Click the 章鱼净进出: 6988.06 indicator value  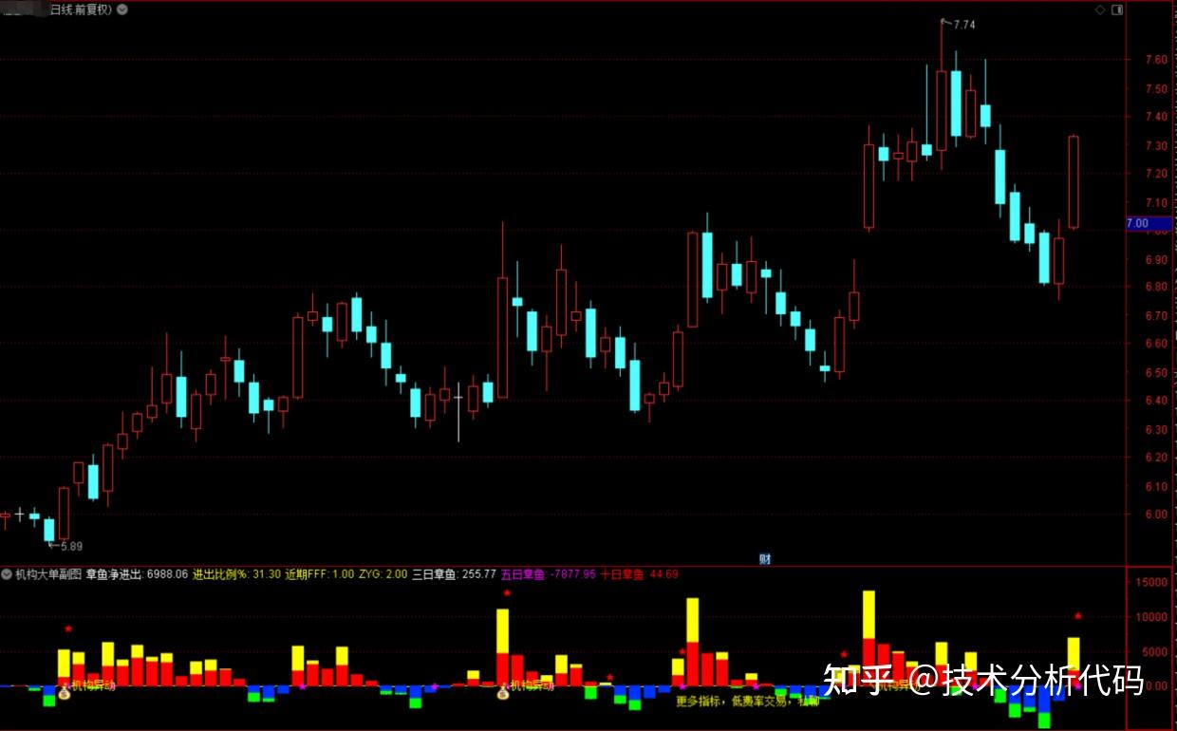coord(138,574)
